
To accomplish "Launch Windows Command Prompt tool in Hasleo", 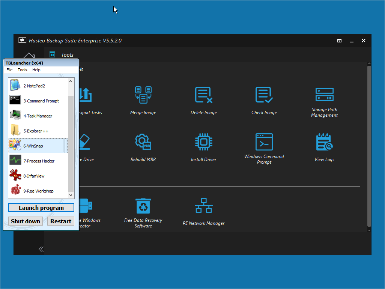I will pos(264,149).
